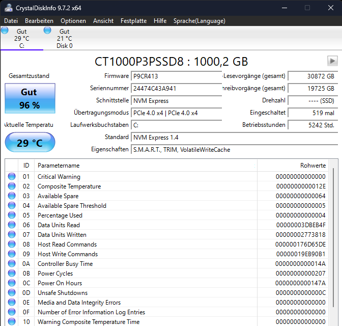Click the Rohwerte column header
This screenshot has width=342, height=326.
(293, 166)
